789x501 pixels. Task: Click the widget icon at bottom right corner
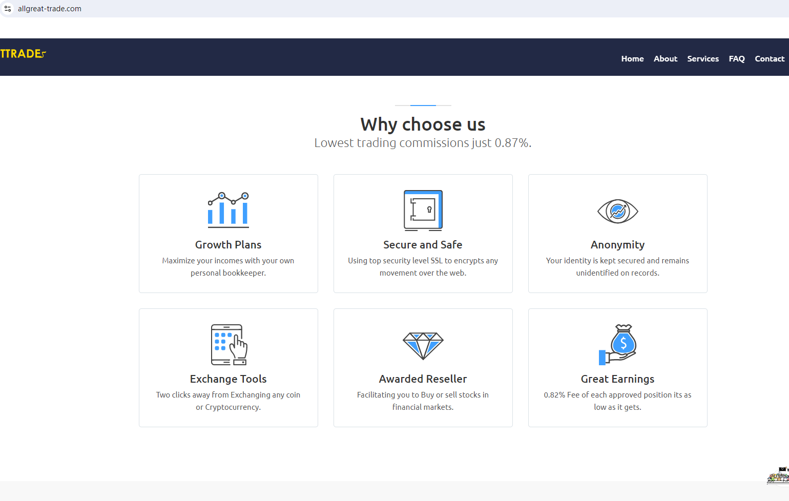(x=778, y=476)
